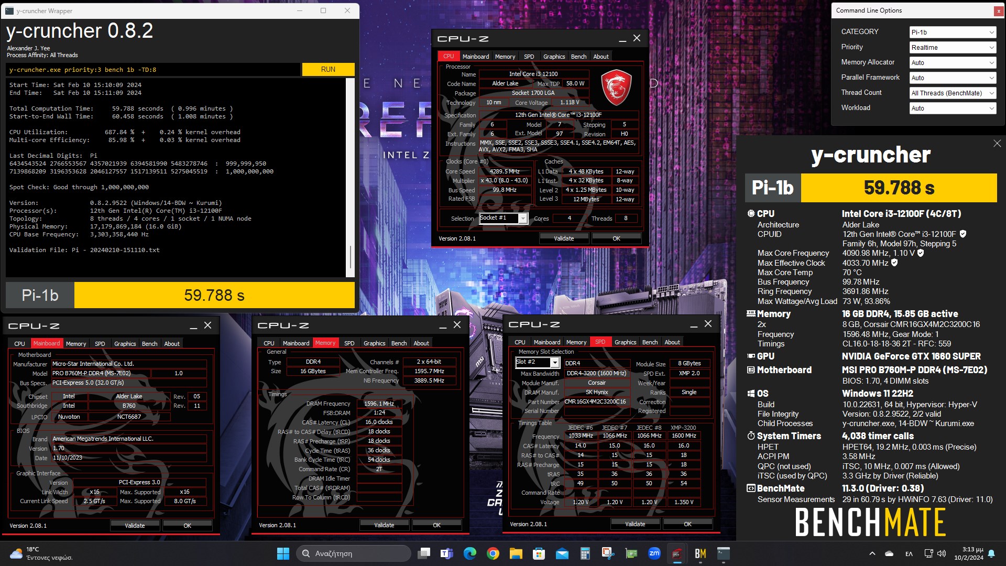Select the About tab in top CPU-Z window
Viewport: 1006px width, 566px height.
pos(601,56)
